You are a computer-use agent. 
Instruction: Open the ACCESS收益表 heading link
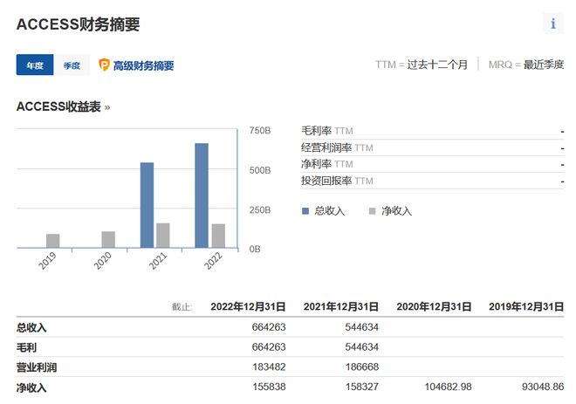tap(64, 106)
